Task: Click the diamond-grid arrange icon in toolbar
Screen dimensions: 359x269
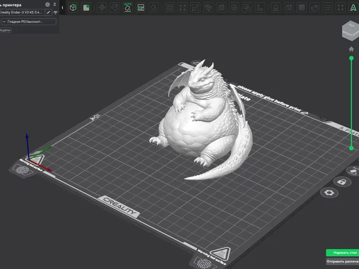Action: [102, 7]
